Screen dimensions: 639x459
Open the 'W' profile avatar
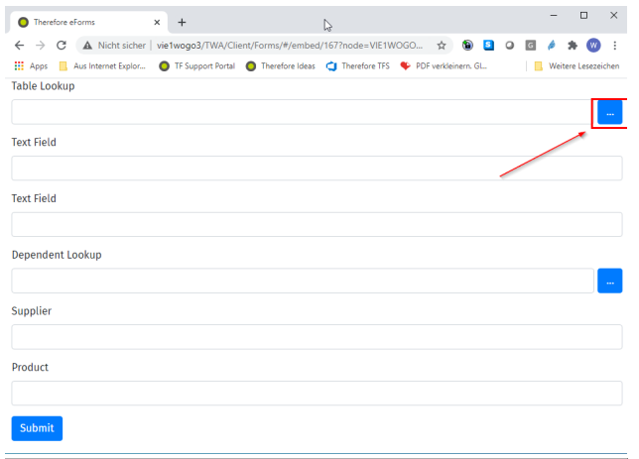point(593,46)
